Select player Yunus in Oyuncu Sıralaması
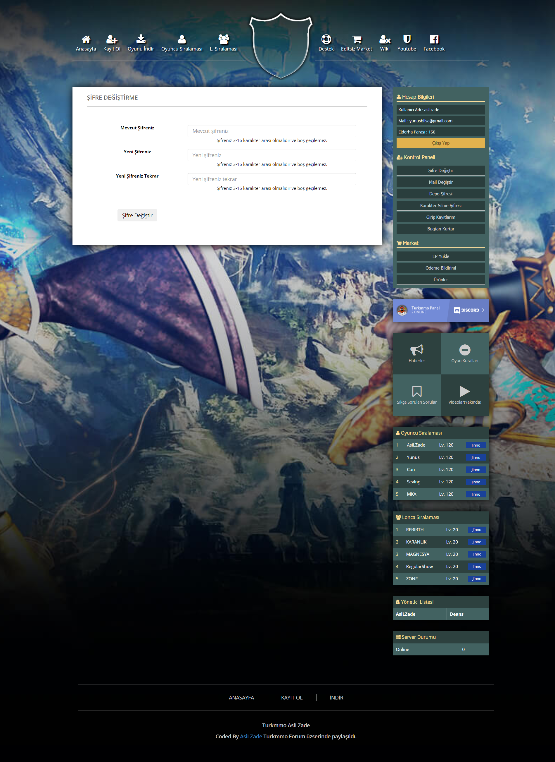The height and width of the screenshot is (762, 555). click(x=413, y=457)
